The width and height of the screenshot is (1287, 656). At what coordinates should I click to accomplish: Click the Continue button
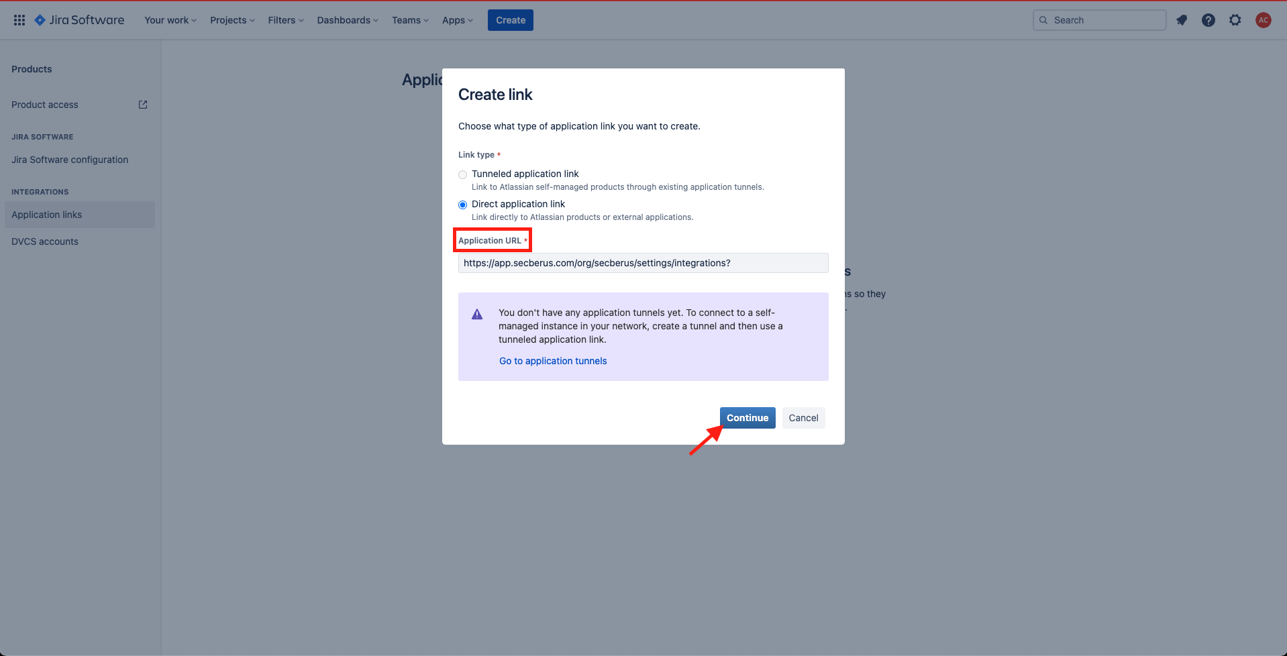(748, 418)
